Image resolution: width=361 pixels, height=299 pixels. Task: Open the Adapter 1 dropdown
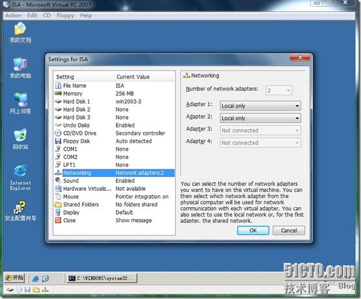pos(260,106)
